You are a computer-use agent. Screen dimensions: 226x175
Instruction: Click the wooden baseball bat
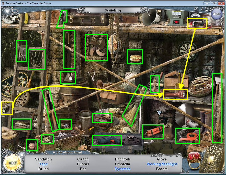pos(50,110)
